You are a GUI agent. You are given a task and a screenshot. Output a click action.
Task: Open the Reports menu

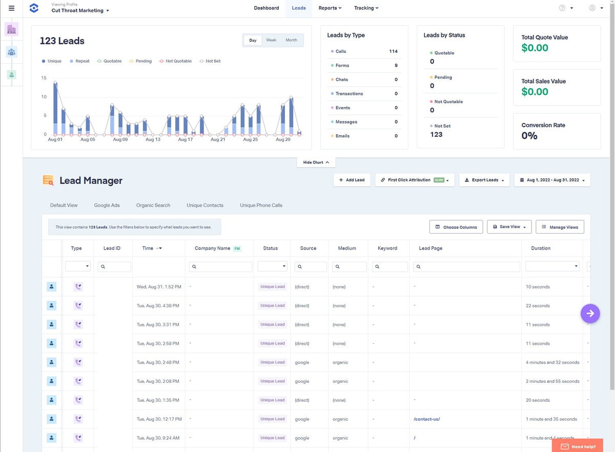coord(330,8)
